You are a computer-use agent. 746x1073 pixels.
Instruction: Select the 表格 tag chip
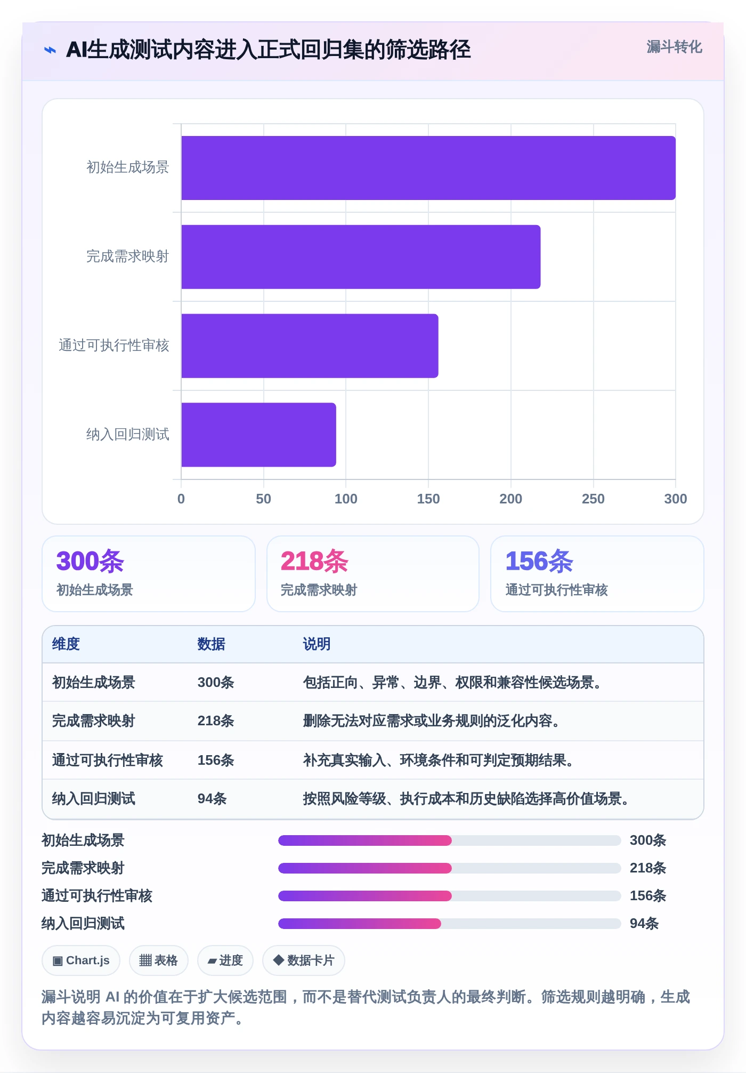pos(158,960)
